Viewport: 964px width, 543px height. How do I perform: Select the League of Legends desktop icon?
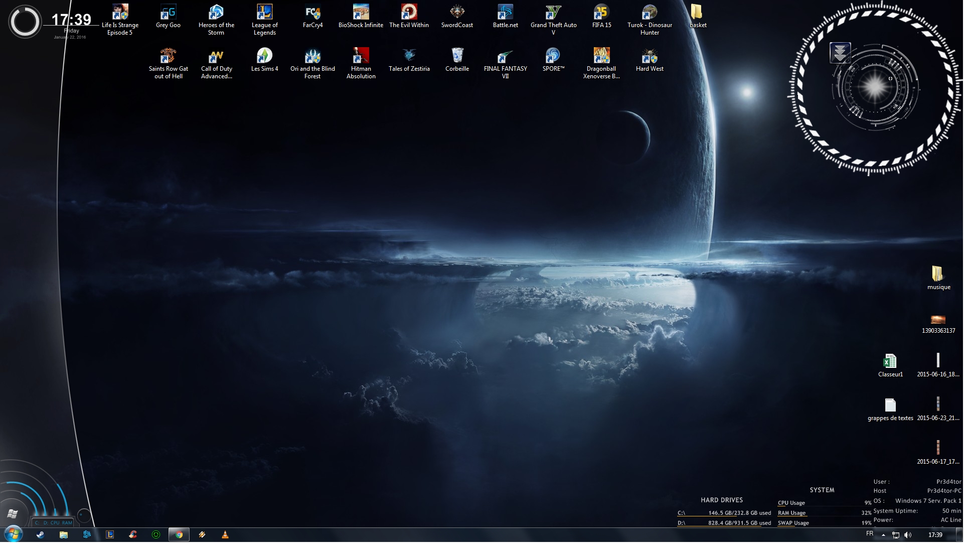click(x=265, y=20)
